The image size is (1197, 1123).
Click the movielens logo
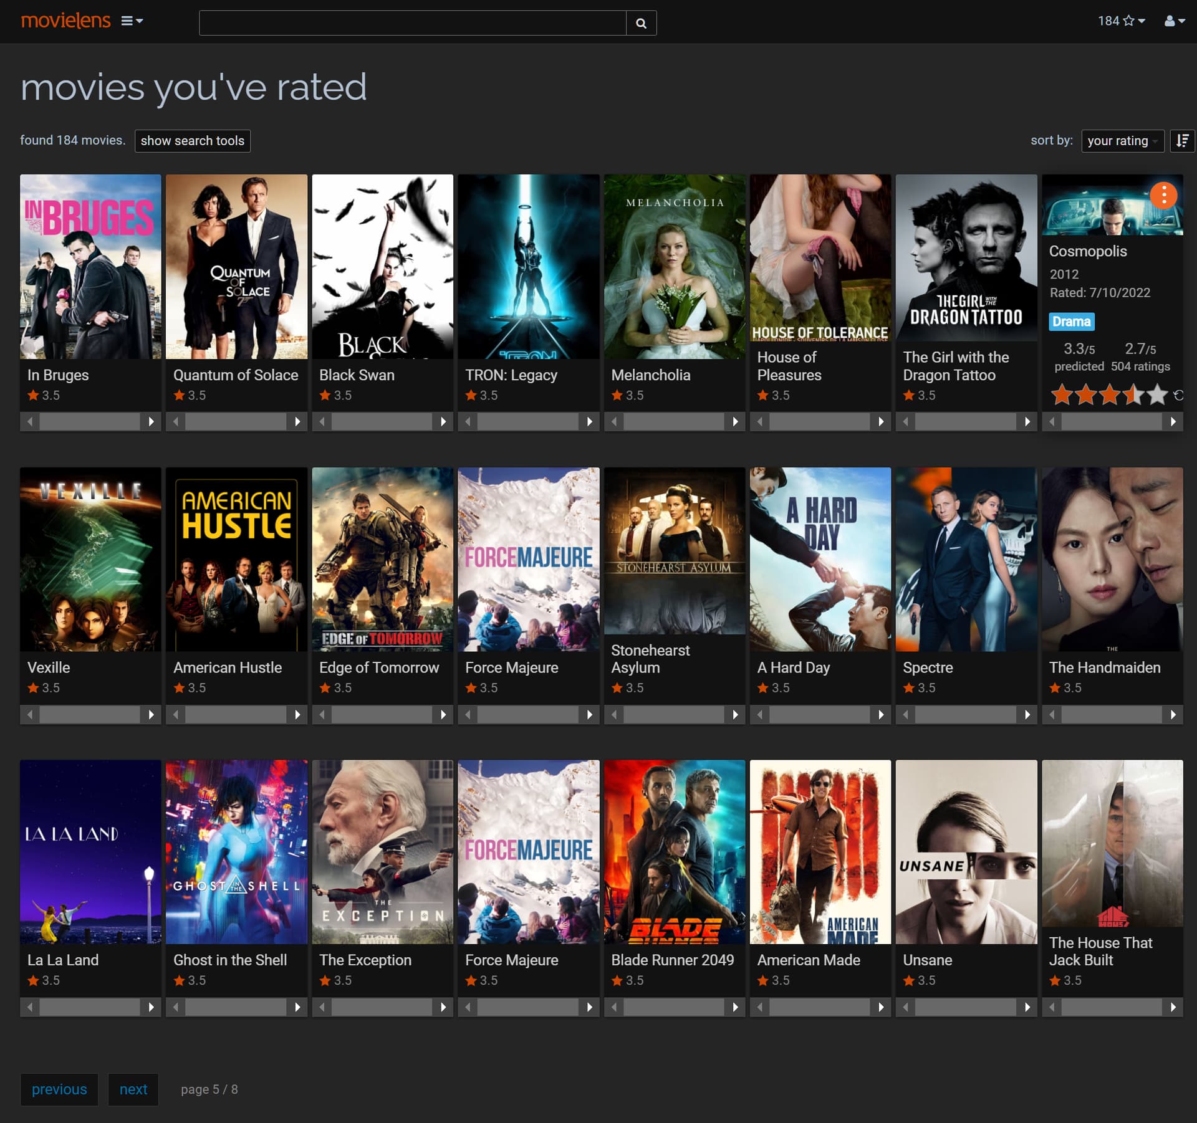(x=65, y=21)
